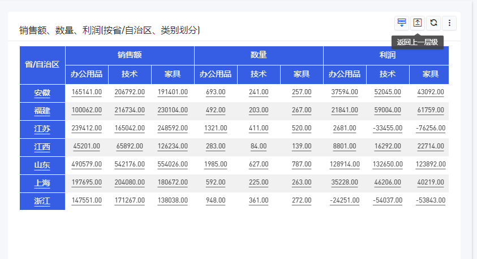Select the 浙江 province row header
Image resolution: width=477 pixels, height=259 pixels.
tap(42, 201)
